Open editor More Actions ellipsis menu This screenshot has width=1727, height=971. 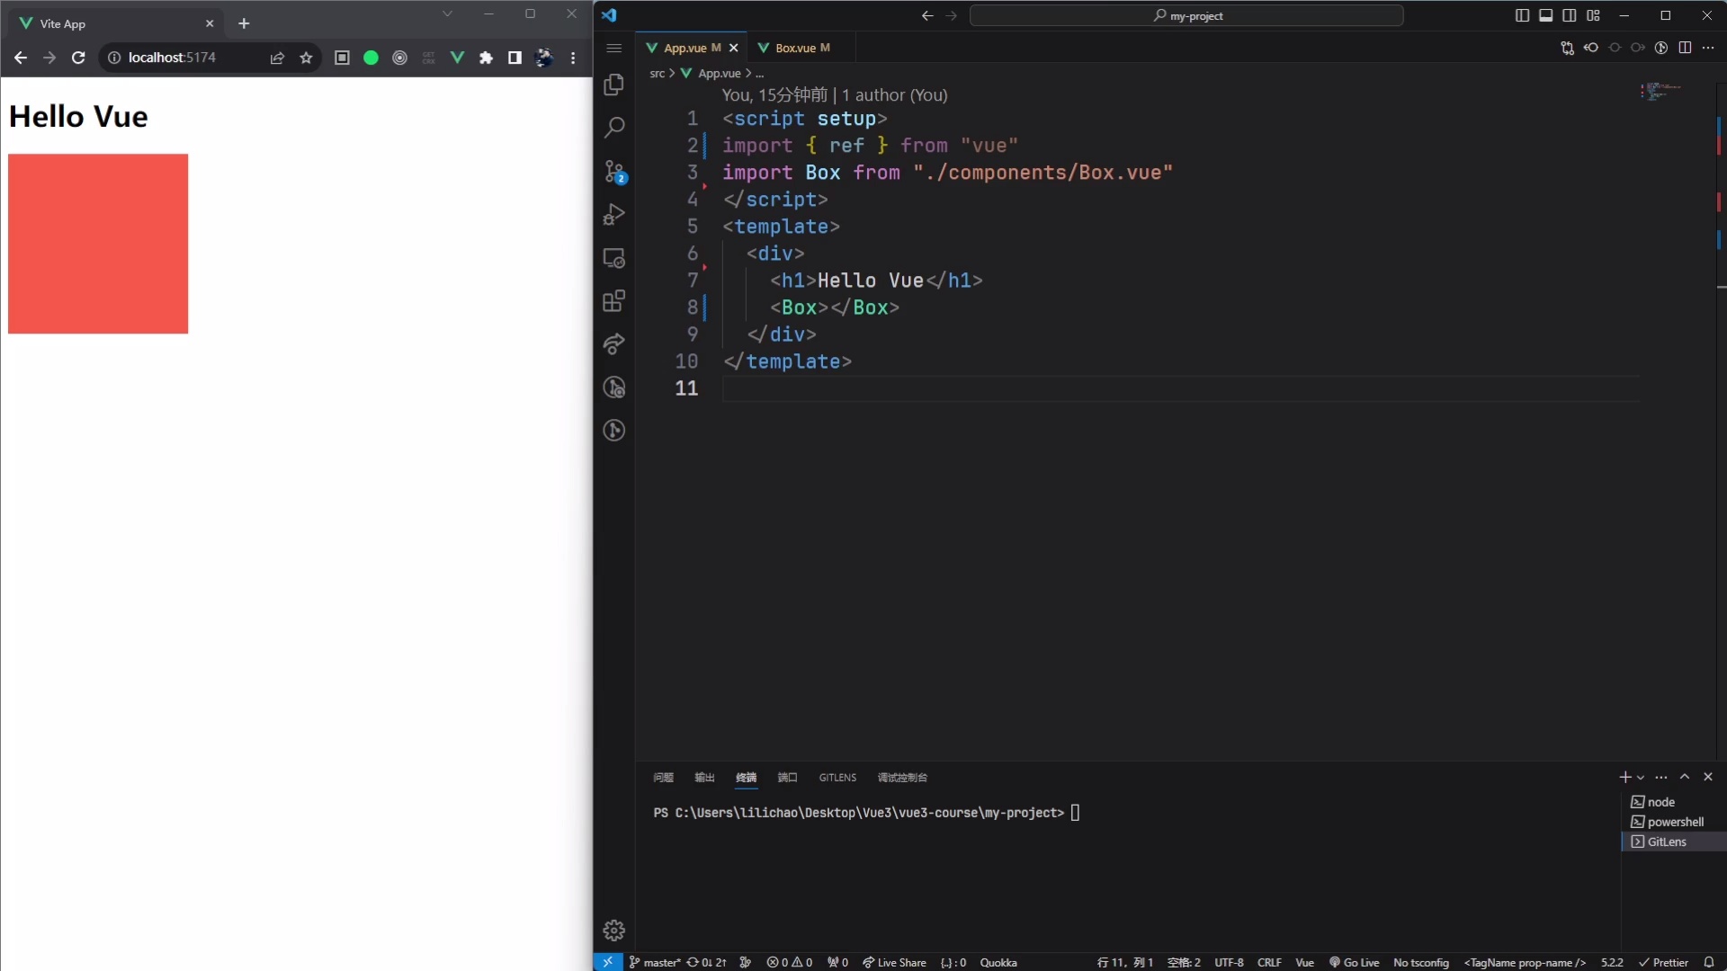[x=1708, y=48]
